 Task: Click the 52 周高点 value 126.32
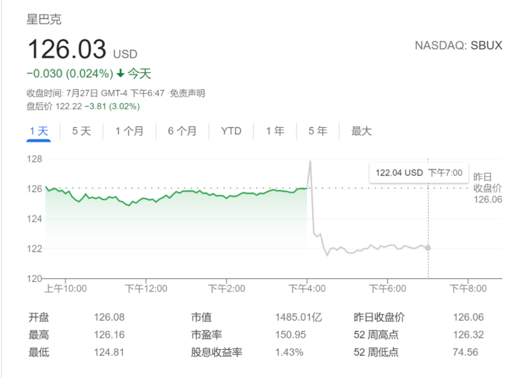coord(468,335)
